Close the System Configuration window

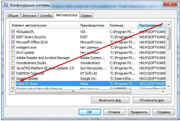coord(170,4)
